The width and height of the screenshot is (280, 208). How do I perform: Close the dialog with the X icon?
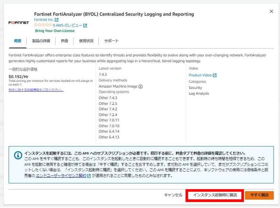click(271, 12)
